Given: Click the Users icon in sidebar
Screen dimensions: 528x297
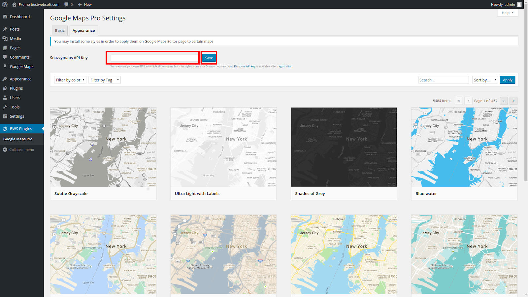Looking at the screenshot, I should (x=5, y=98).
